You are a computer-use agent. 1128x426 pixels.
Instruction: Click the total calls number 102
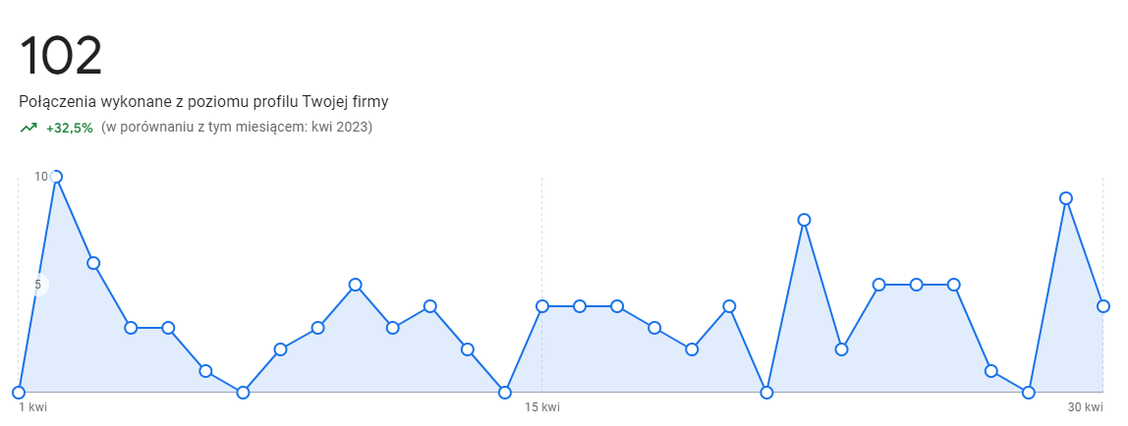61,55
